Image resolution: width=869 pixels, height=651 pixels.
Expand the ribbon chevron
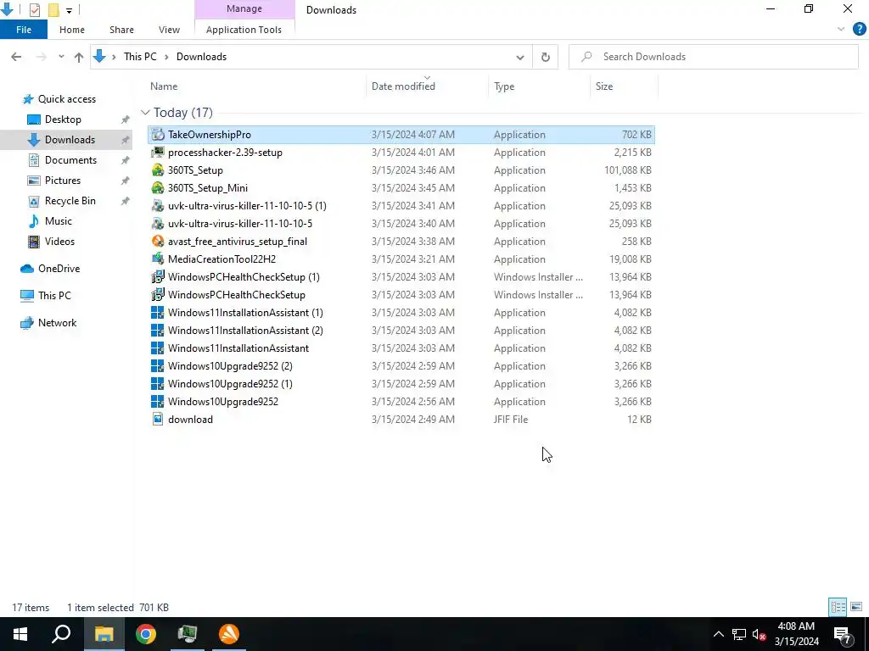[841, 30]
